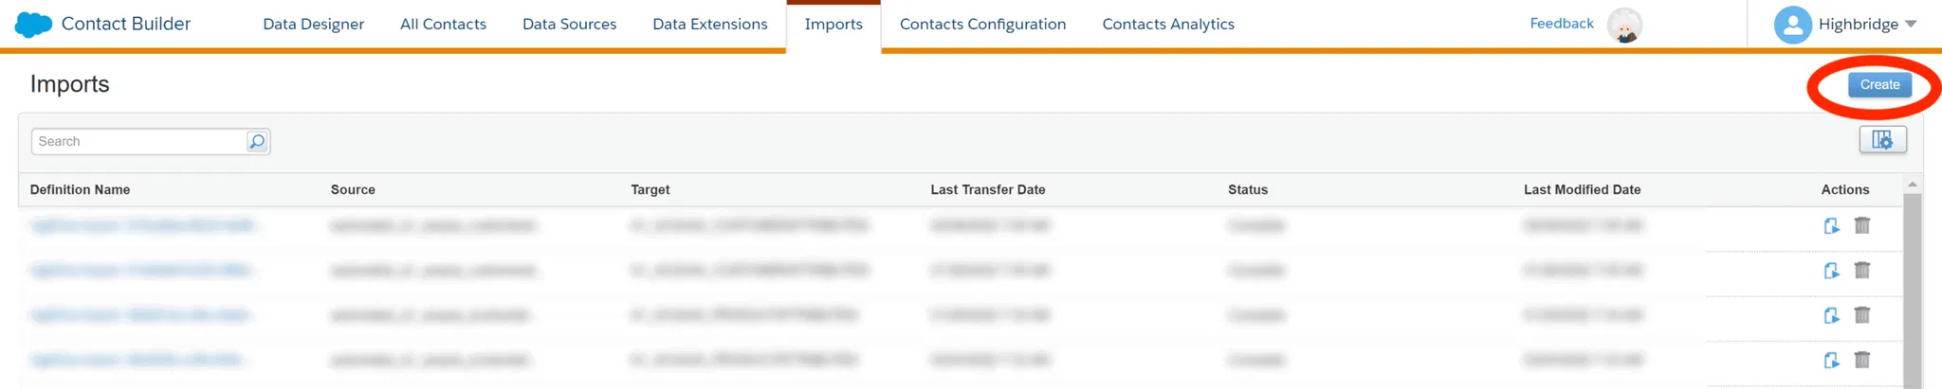This screenshot has height=389, width=1942.
Task: Delete the fourth import definition
Action: [1862, 360]
